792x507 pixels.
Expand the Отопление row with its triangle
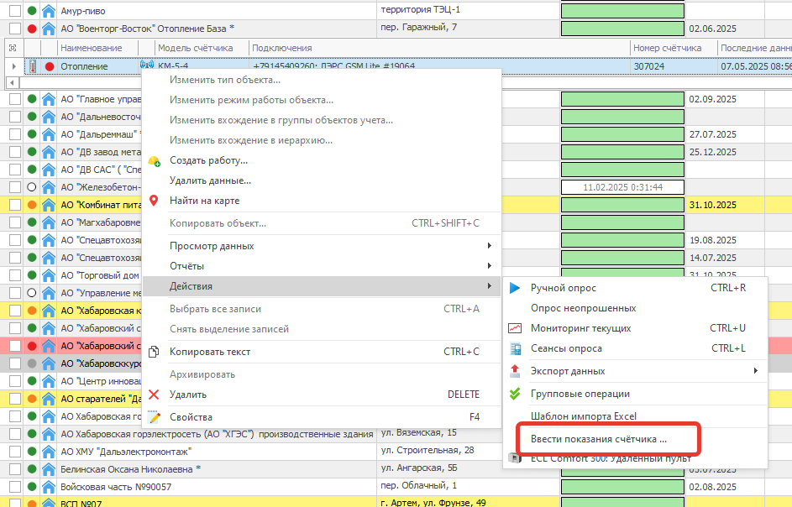tap(13, 66)
